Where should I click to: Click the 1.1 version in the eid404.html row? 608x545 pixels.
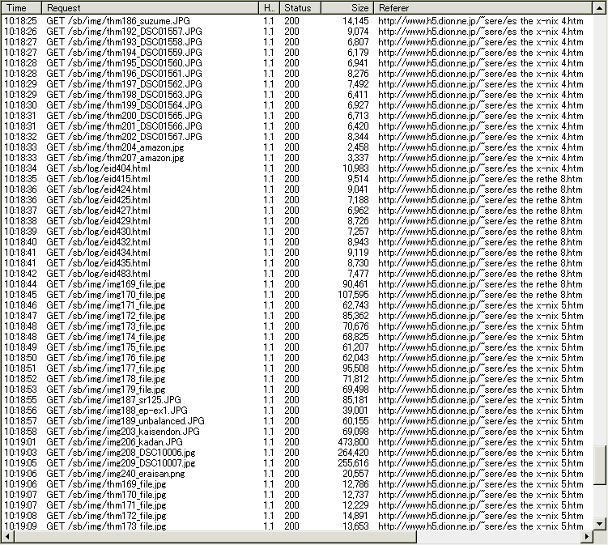point(268,168)
